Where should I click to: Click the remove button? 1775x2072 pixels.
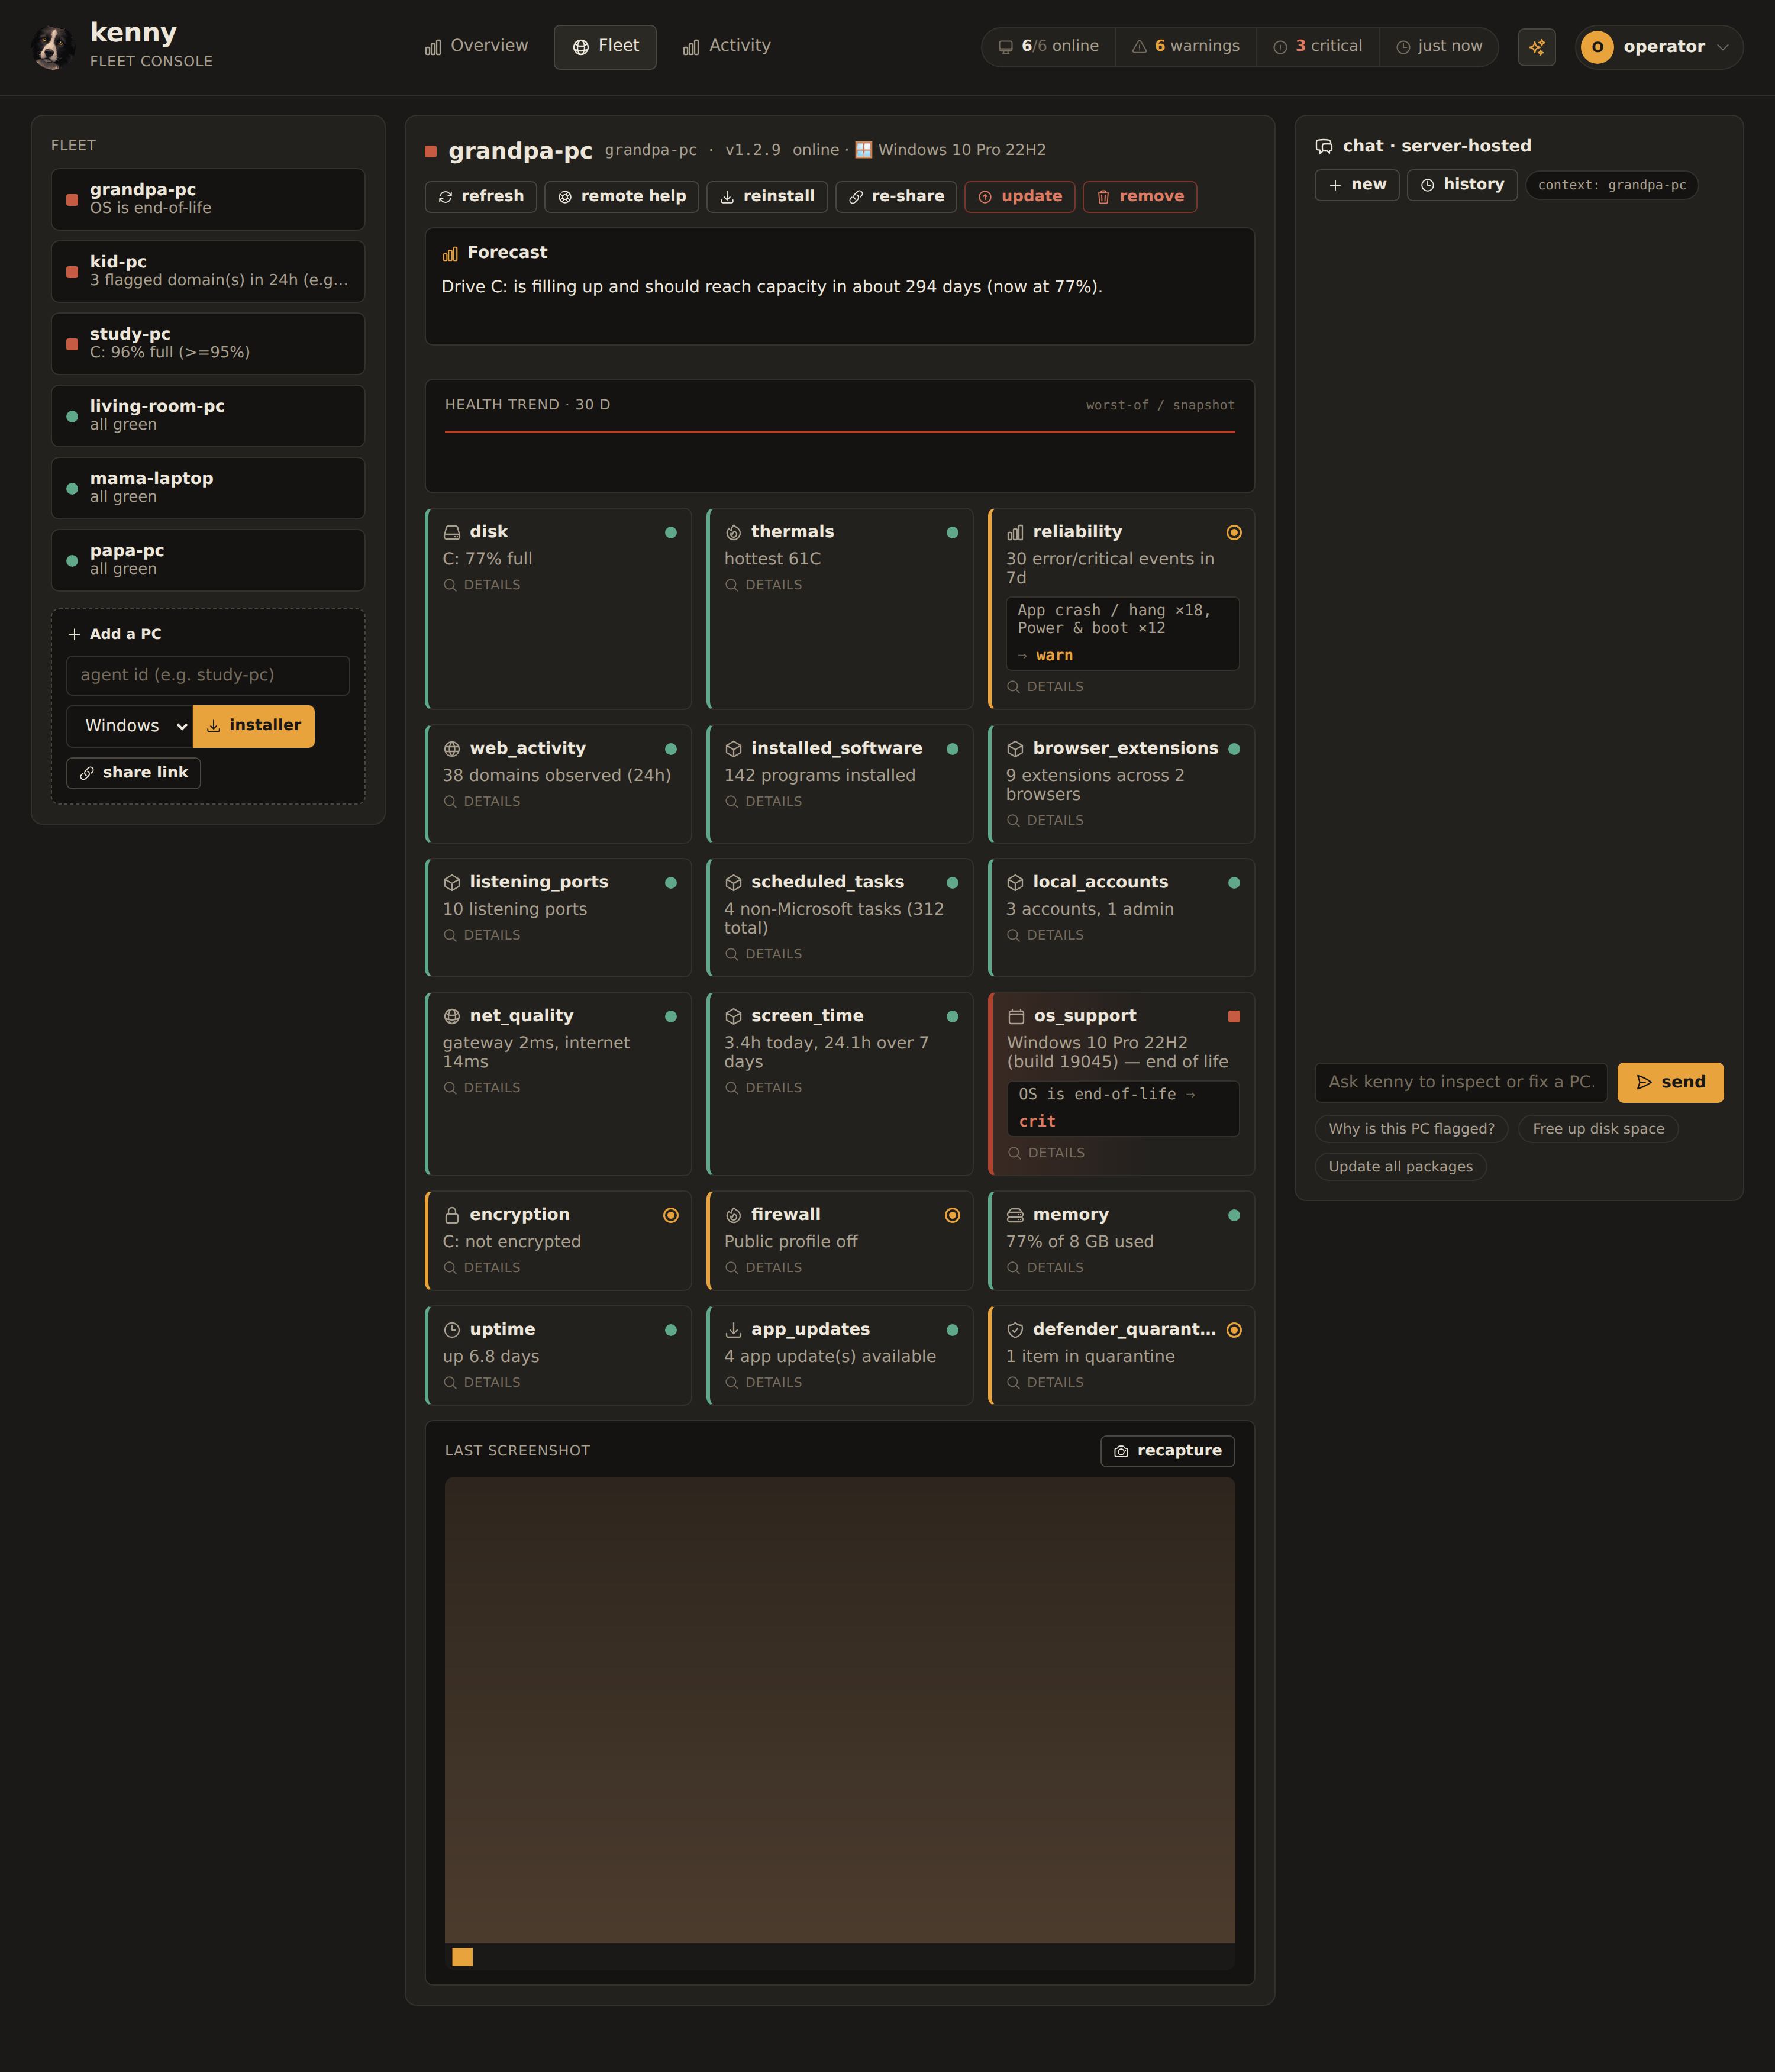click(x=1140, y=197)
